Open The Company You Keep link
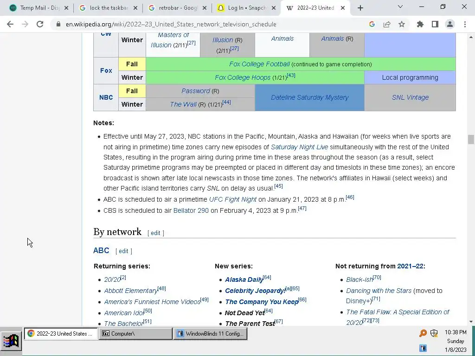The image size is (475, 356). [262, 302]
